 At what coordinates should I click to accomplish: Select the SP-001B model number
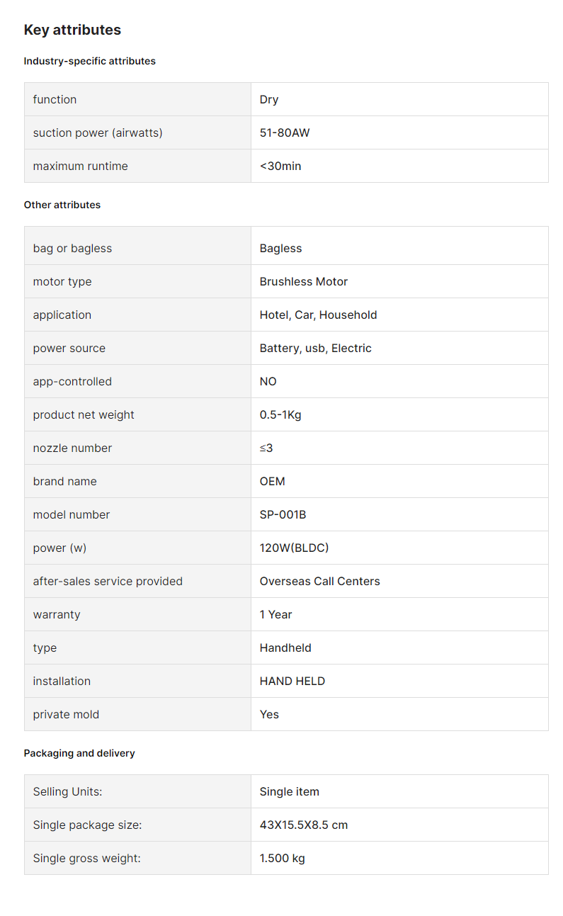(283, 514)
